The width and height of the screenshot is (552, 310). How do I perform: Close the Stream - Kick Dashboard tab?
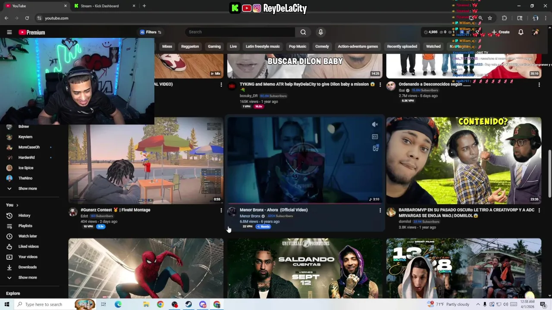click(x=134, y=6)
